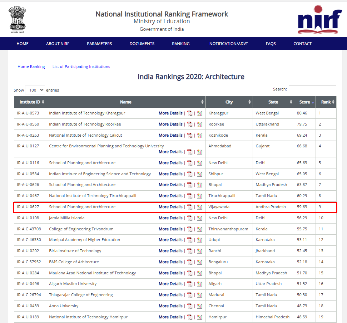The width and height of the screenshot is (347, 323).
Task: Follow the Home Ranking link
Action: 31,67
